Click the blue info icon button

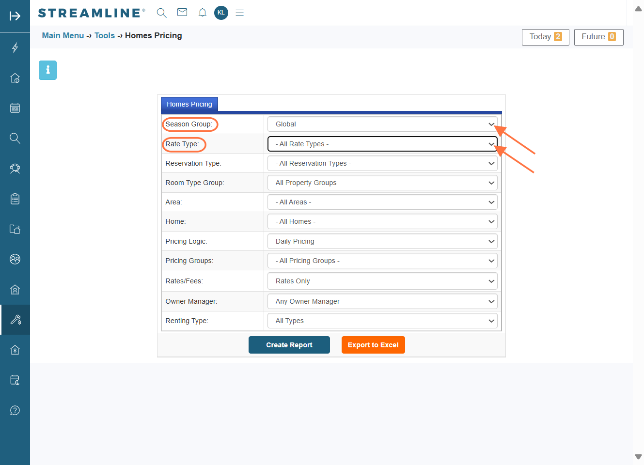point(47,70)
